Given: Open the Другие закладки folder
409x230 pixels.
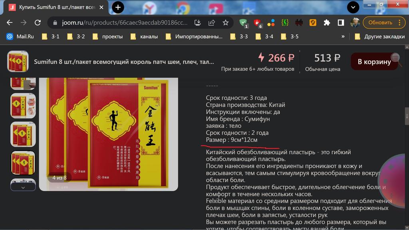Looking at the screenshot, I should coord(379,36).
